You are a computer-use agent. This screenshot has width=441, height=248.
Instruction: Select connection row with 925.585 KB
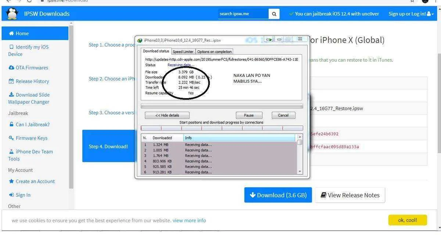tap(219, 167)
